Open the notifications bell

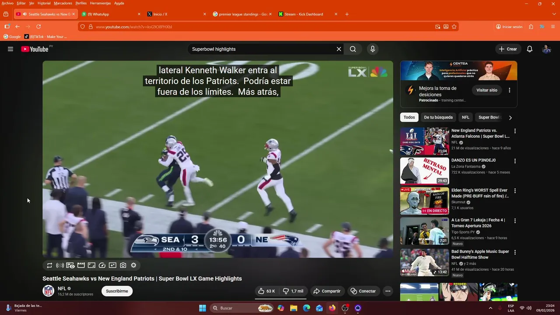click(529, 49)
